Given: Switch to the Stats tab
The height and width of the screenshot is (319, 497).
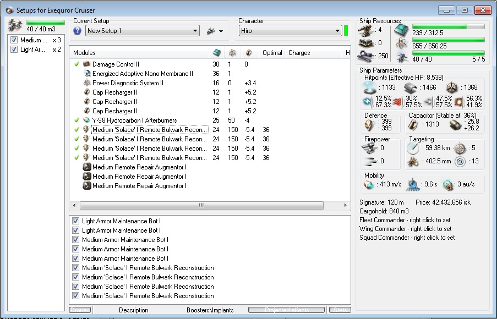Looking at the screenshot, I should click(x=340, y=310).
